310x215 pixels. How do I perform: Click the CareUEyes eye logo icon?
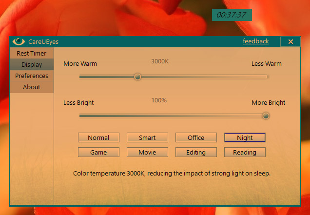pyautogui.click(x=19, y=41)
